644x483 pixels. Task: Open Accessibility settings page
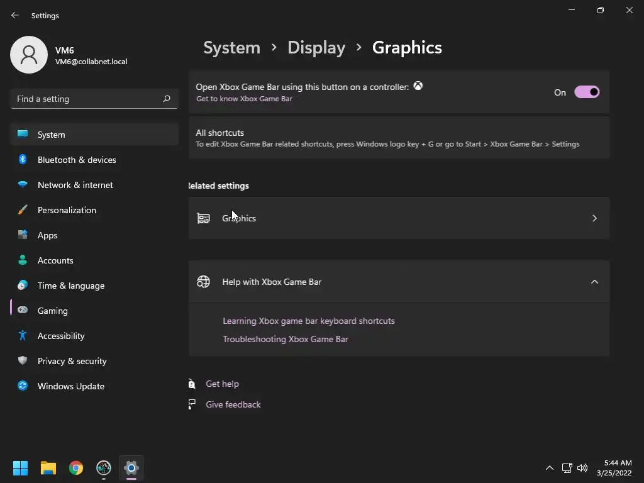click(61, 336)
